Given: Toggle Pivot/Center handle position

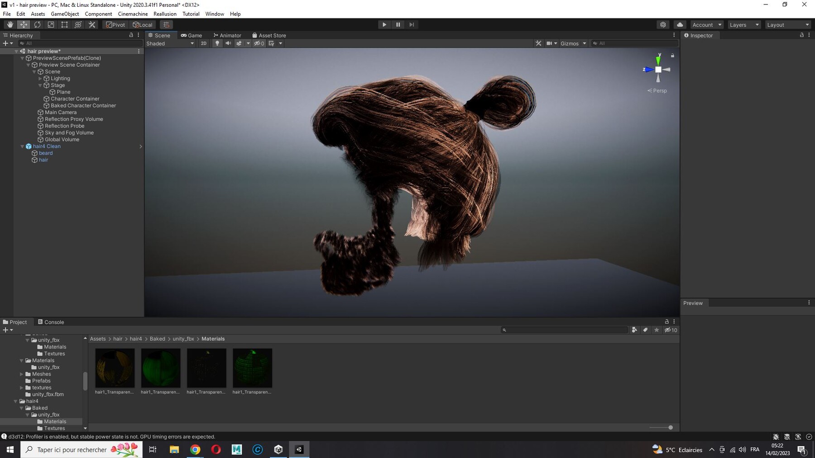Looking at the screenshot, I should pos(115,25).
